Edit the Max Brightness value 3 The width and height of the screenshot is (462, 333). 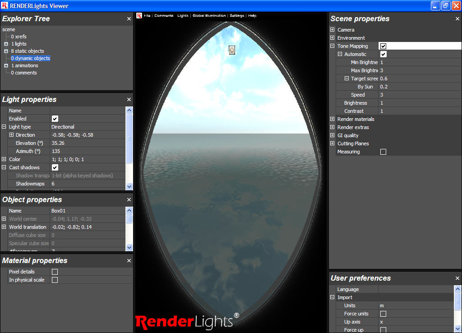tap(420, 70)
